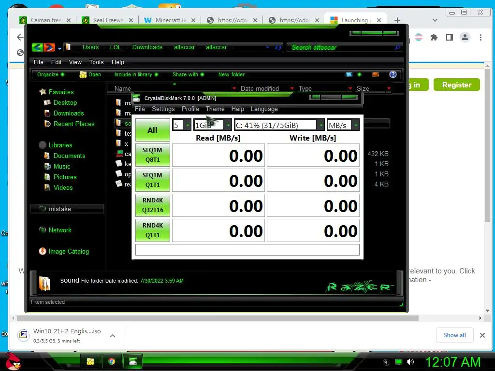495x371 pixels.
Task: Click Chrome back arrow
Action: [x=20, y=37]
